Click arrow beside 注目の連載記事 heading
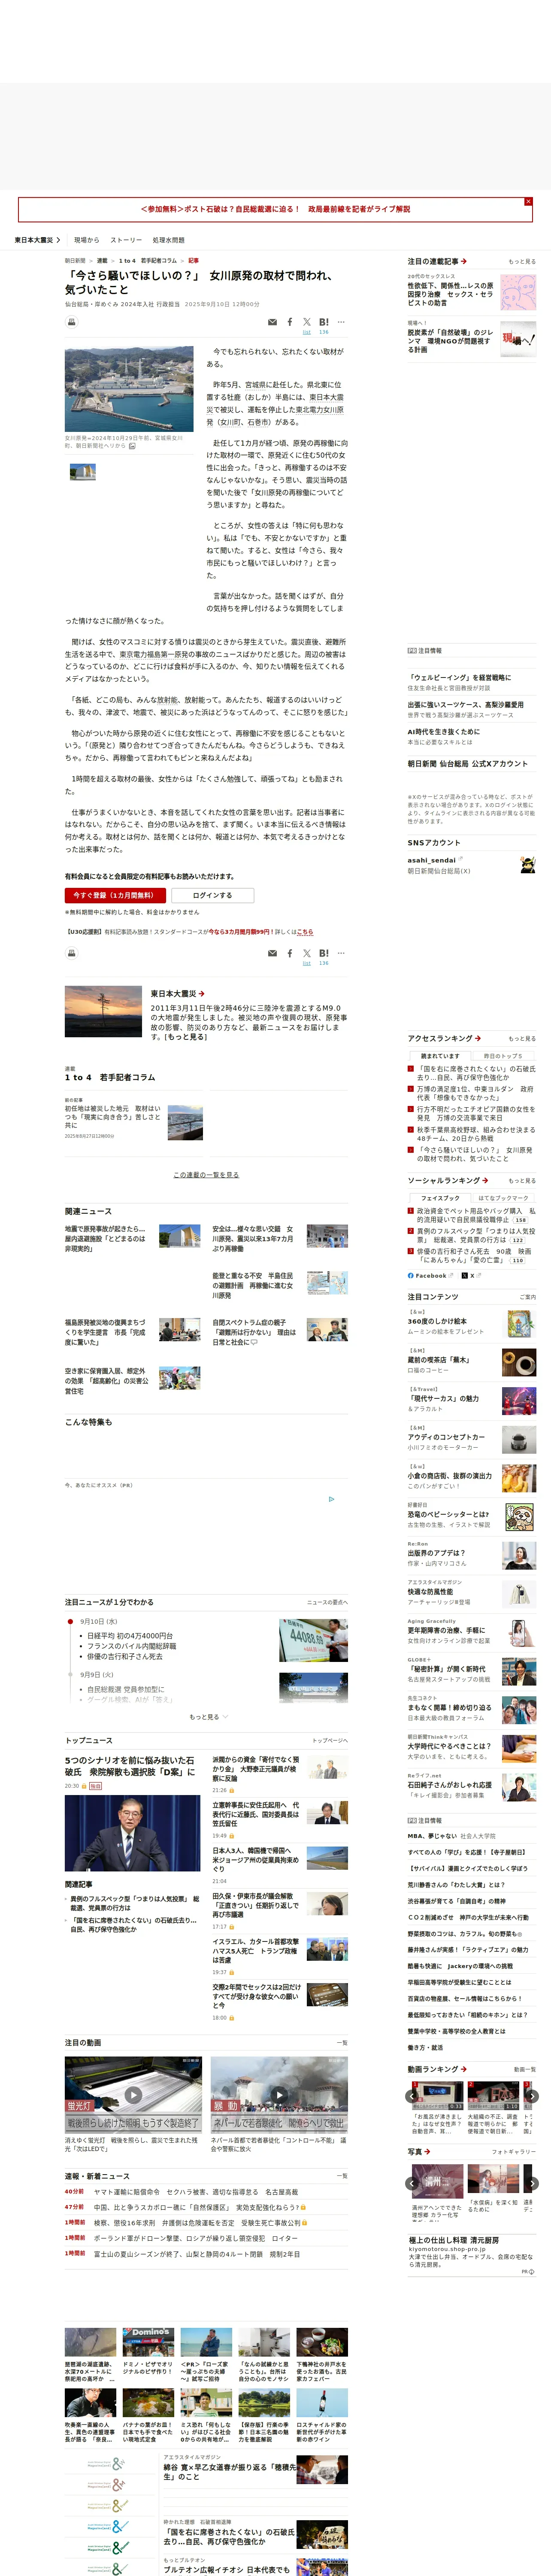Viewport: 551px width, 2576px height. pos(464,261)
